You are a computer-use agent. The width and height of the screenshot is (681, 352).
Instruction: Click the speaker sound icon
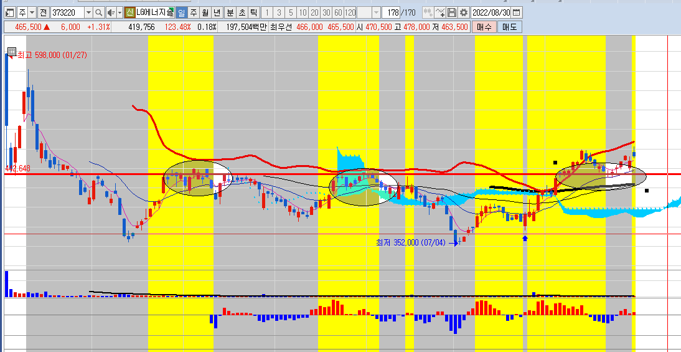111,12
